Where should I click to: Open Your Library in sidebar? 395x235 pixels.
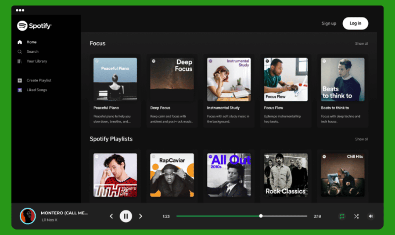[37, 61]
